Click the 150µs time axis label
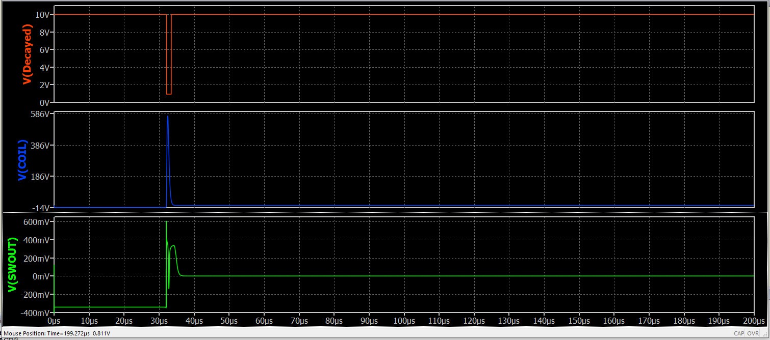The width and height of the screenshot is (770, 340). click(x=579, y=321)
